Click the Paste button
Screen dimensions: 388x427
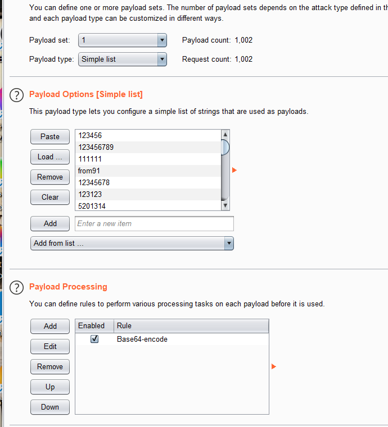50,136
